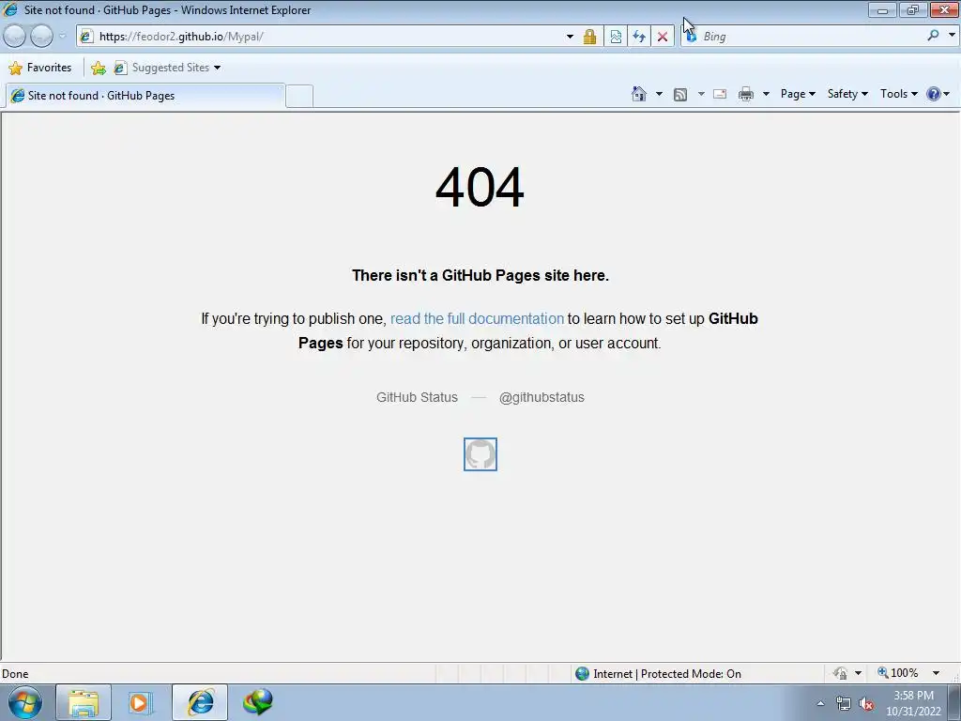The width and height of the screenshot is (961, 721).
Task: Open a new blank tab
Action: click(299, 97)
